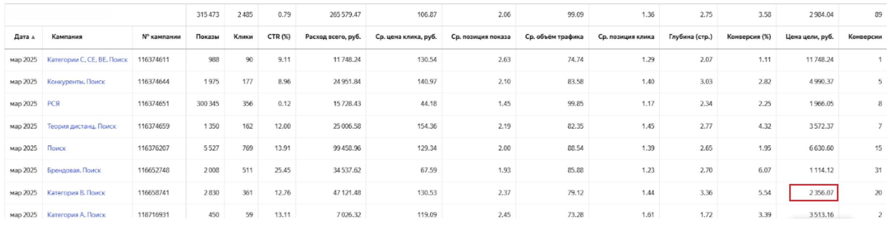Sort by Ср. позиция показа header
Viewport: 893px width, 225px height.
tap(480, 37)
